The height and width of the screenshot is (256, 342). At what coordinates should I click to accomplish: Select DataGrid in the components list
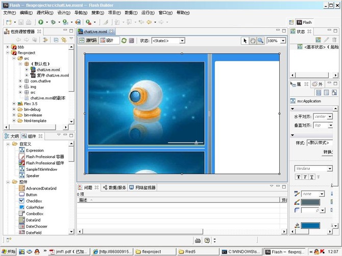(x=33, y=220)
